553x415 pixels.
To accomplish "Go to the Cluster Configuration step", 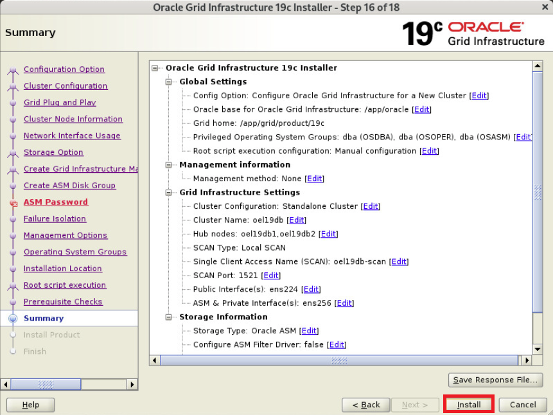I will (x=66, y=85).
